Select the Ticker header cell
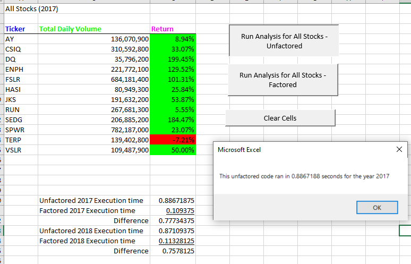This screenshot has width=411, height=264. tap(21, 29)
